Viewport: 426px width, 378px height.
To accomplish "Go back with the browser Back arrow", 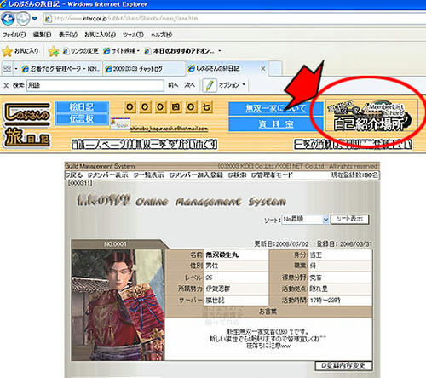I will tap(8, 19).
